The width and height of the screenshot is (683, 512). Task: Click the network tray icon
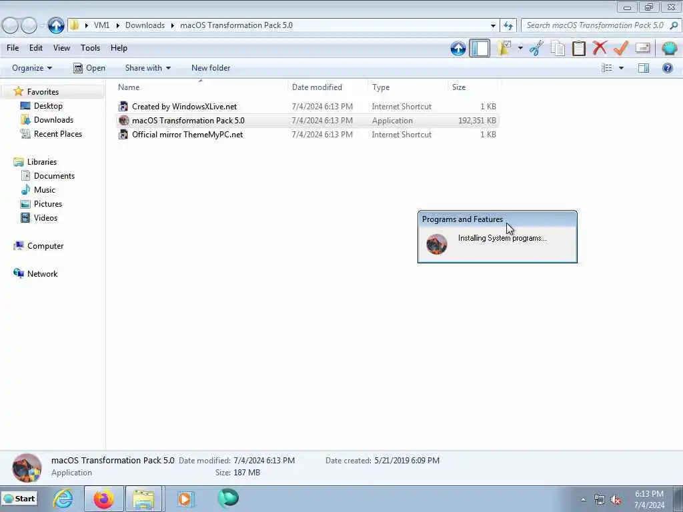tap(600, 500)
